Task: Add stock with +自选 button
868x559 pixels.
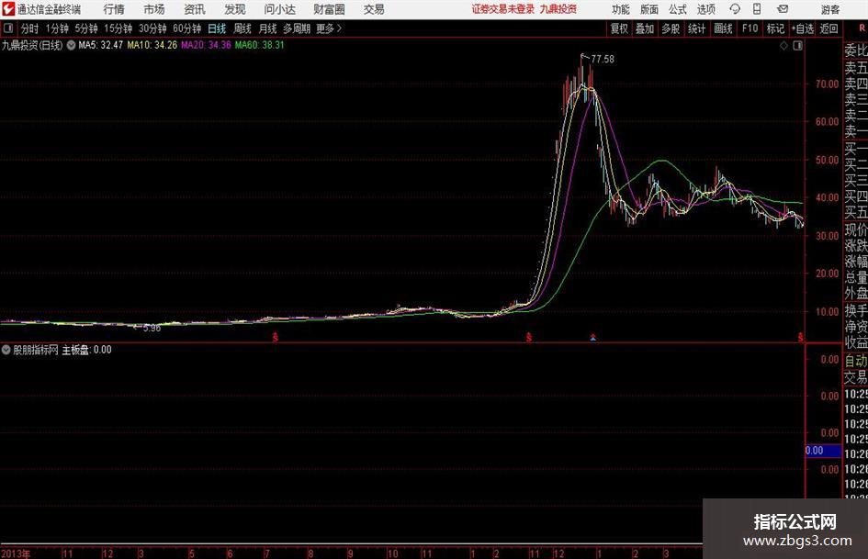Action: click(x=802, y=28)
